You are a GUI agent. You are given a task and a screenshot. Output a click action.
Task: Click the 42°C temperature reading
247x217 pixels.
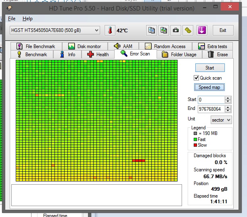pyautogui.click(x=122, y=30)
